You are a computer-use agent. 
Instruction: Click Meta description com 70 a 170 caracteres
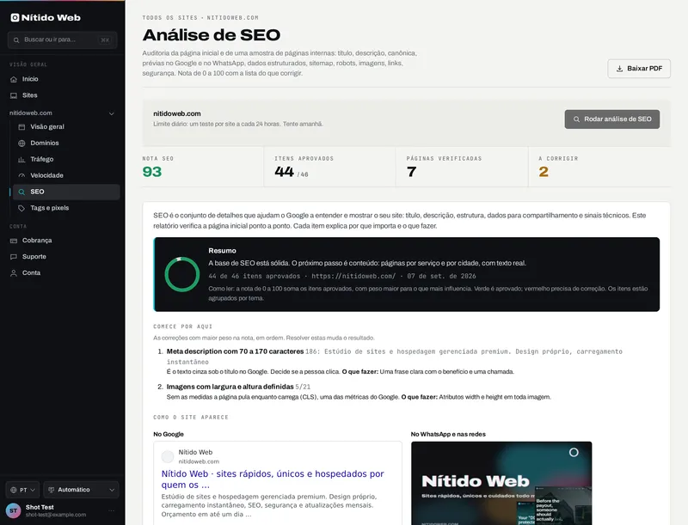pyautogui.click(x=235, y=351)
